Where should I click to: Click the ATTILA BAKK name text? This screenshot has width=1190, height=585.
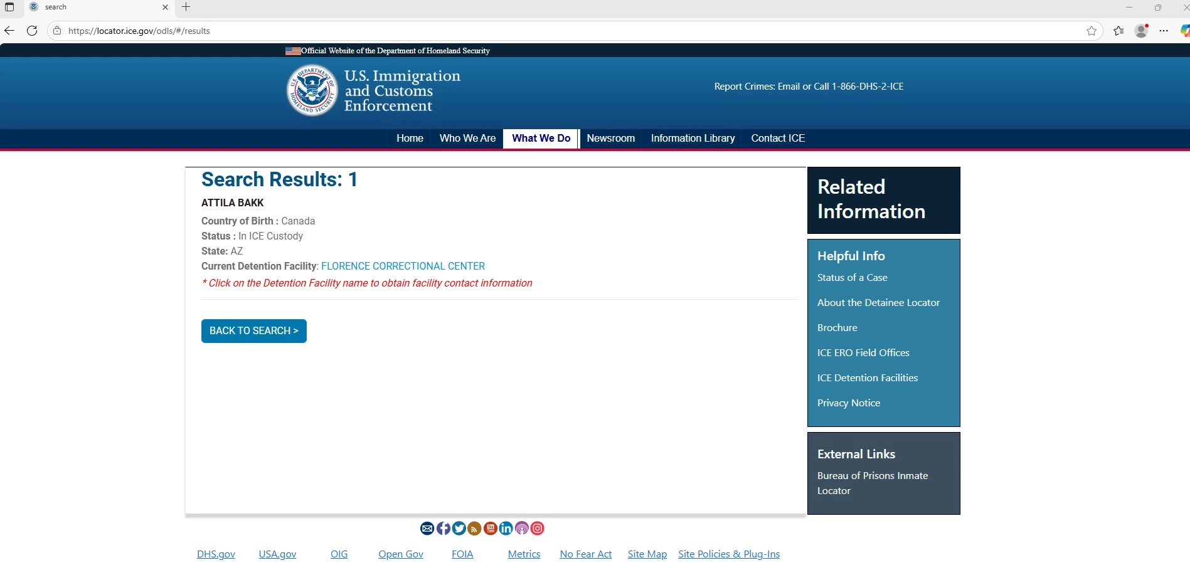(x=232, y=203)
